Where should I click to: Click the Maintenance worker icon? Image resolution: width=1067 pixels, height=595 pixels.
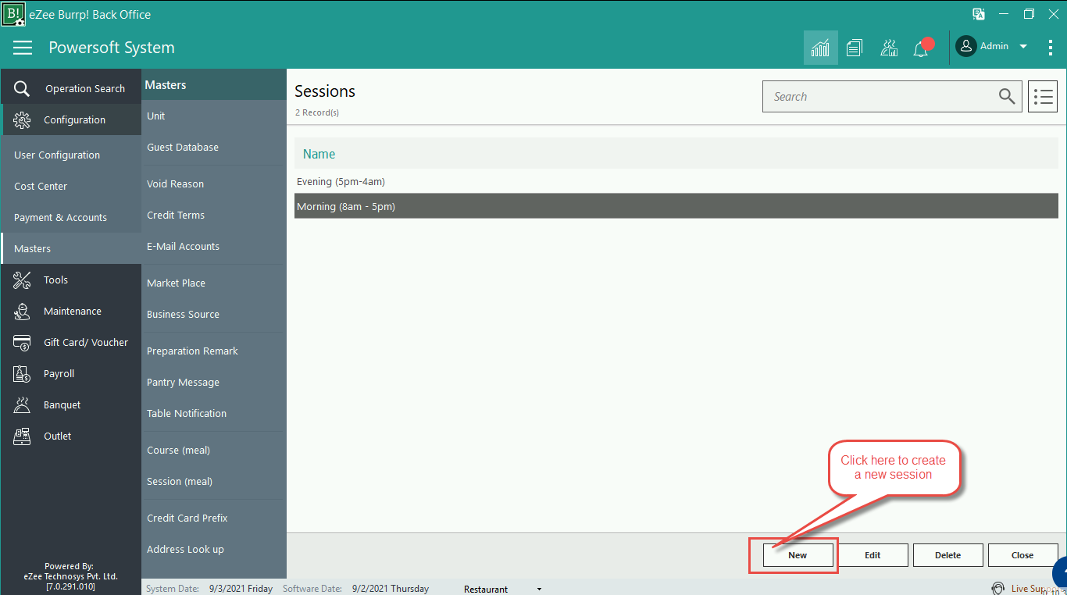(x=22, y=311)
